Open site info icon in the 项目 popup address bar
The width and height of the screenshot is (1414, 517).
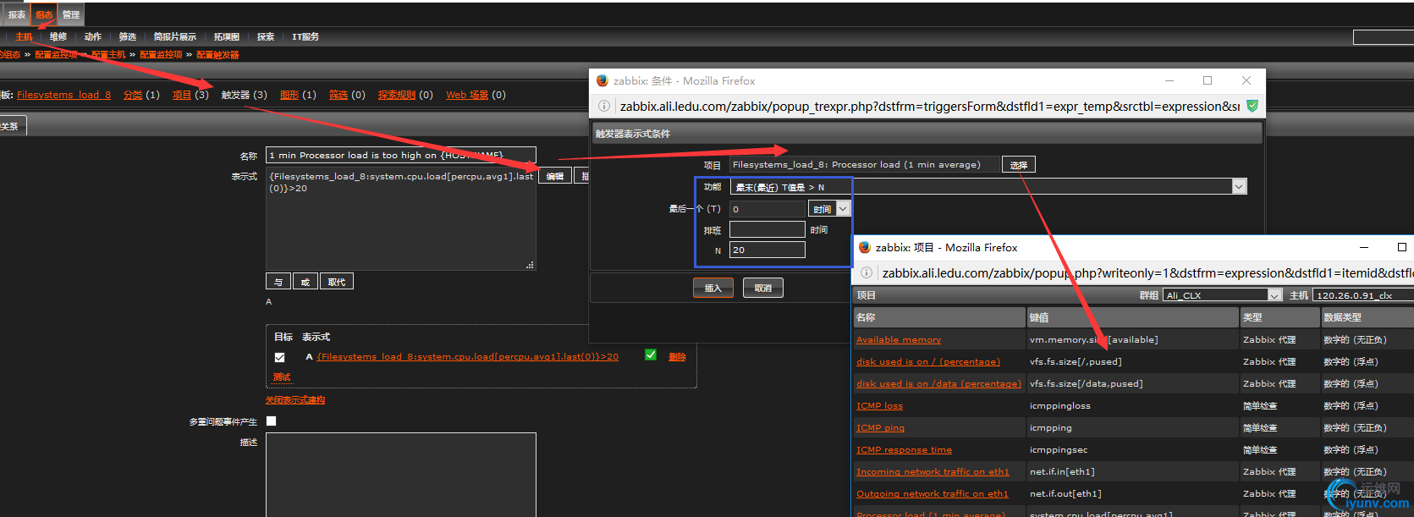click(867, 272)
